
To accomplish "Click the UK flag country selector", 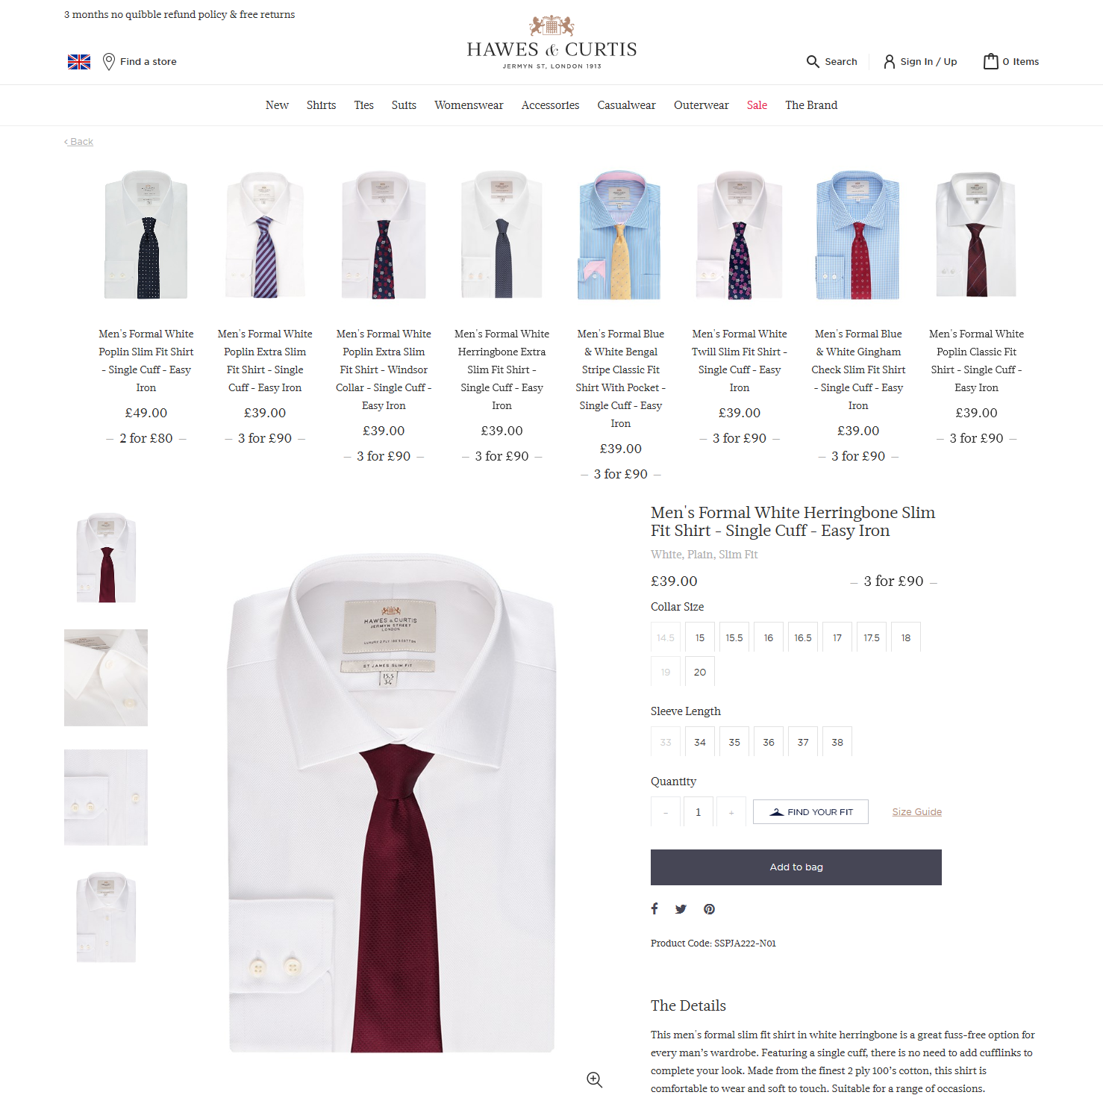I will pyautogui.click(x=79, y=62).
